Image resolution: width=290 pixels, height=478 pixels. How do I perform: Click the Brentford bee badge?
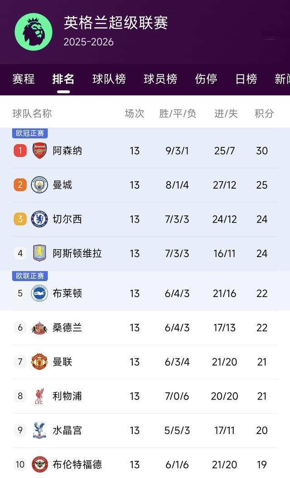pyautogui.click(x=39, y=464)
